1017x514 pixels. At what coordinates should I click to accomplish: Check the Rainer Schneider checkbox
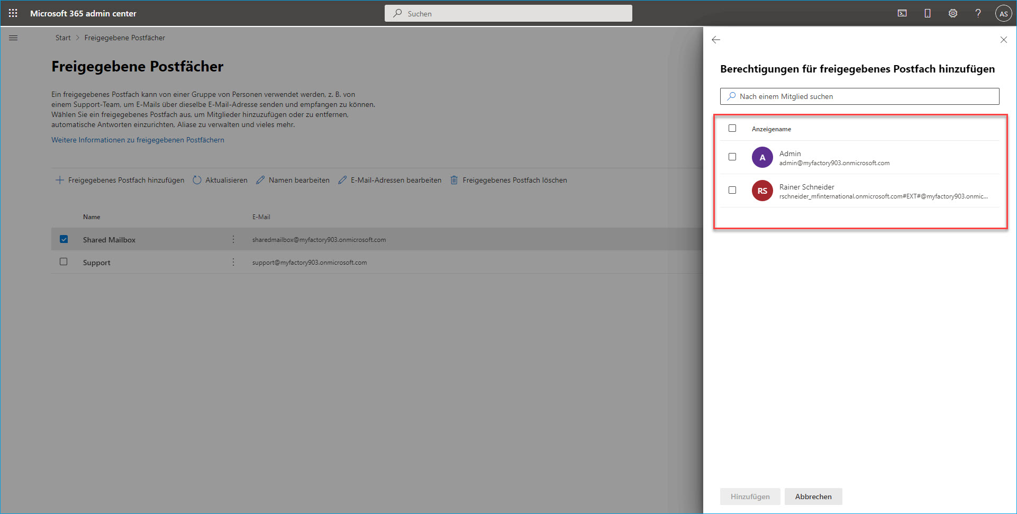tap(732, 190)
